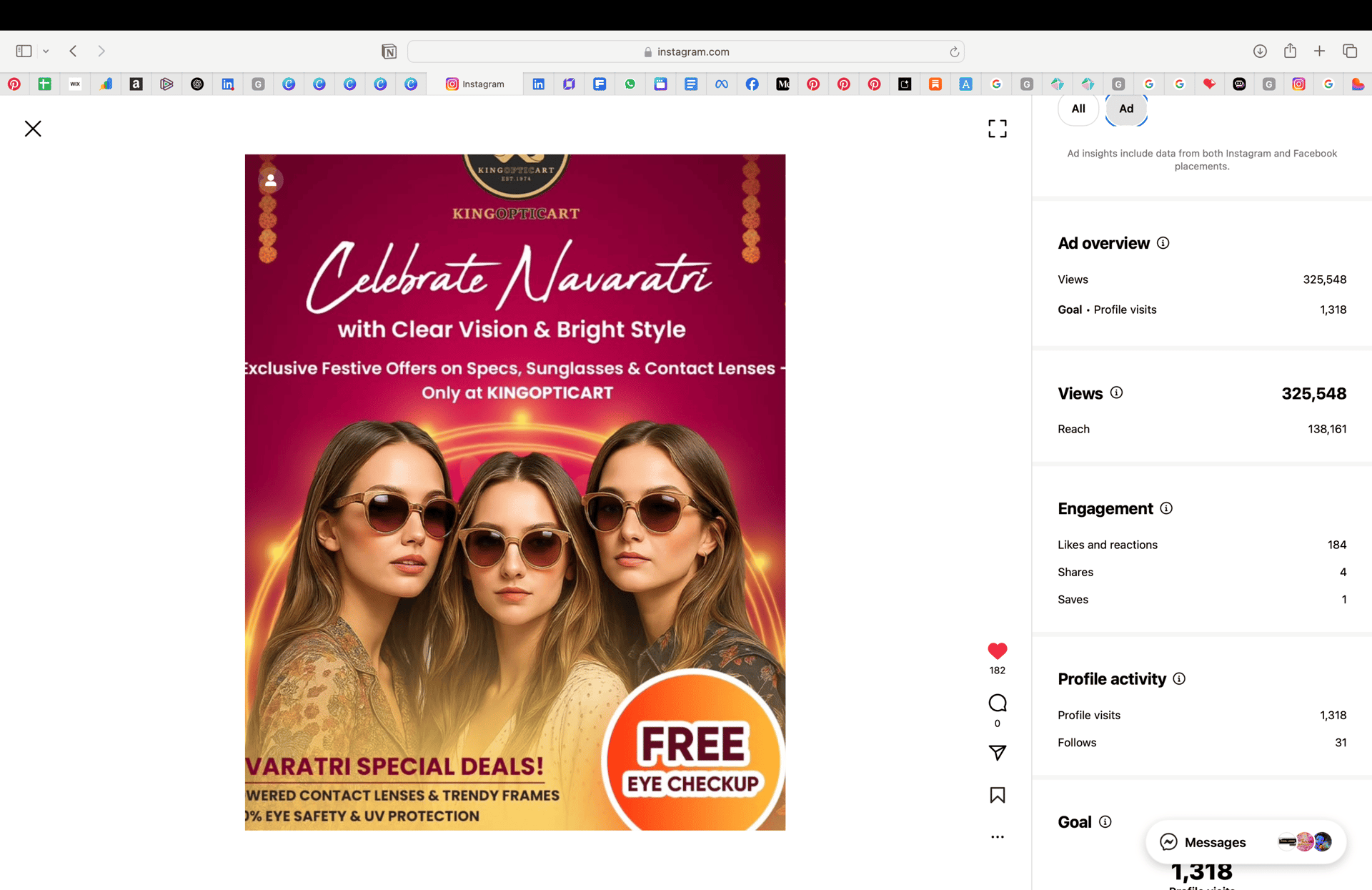1372x890 pixels.
Task: Open the WhatsApp bookmark from favorites bar
Action: (630, 84)
